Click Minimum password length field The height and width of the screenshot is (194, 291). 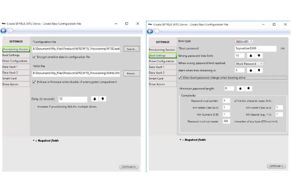229,89
